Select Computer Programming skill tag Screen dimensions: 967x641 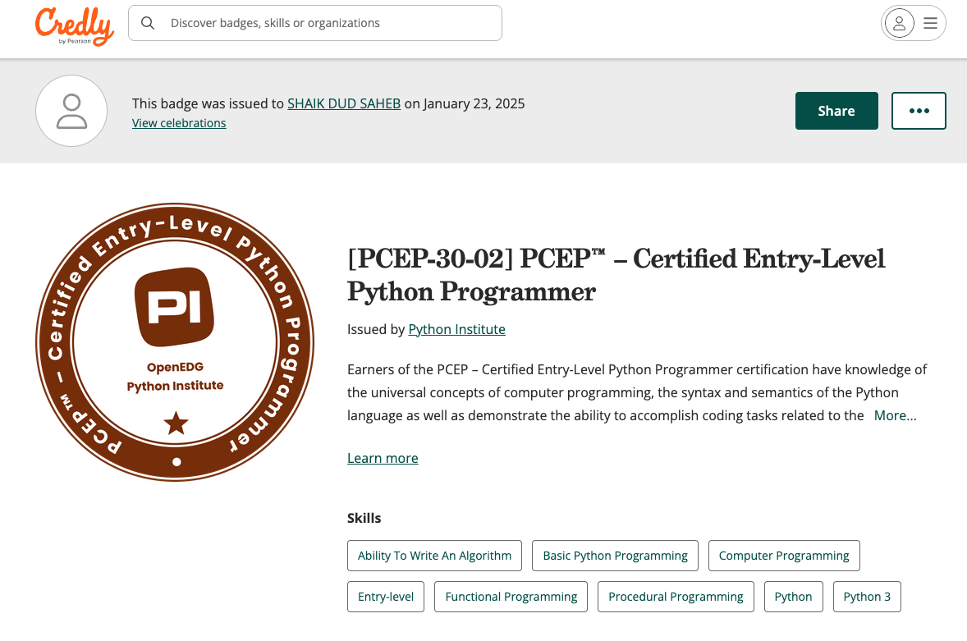783,556
